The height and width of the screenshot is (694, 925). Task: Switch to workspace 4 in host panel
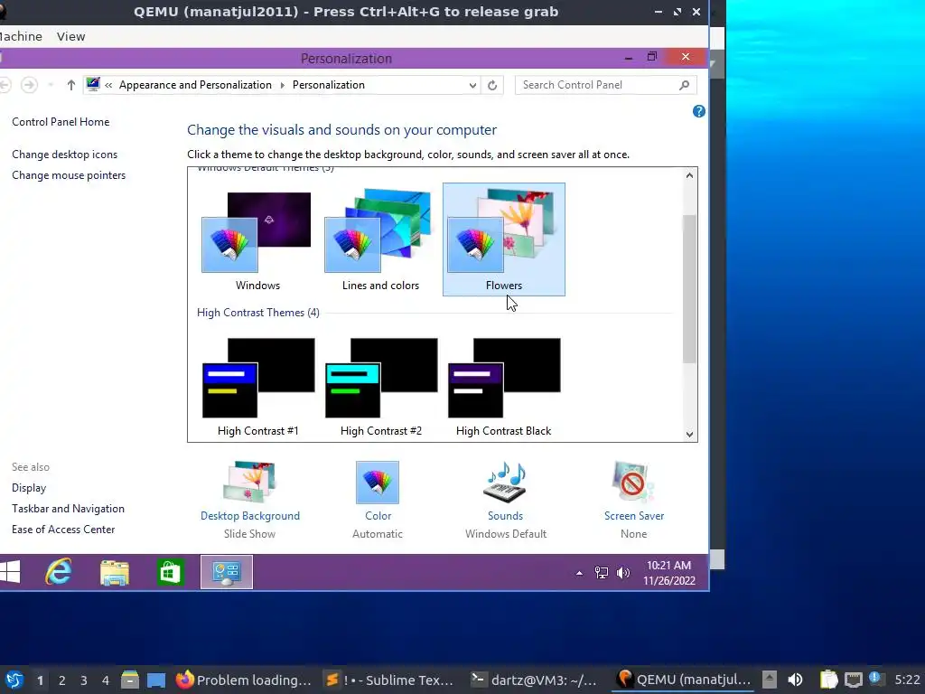[106, 680]
